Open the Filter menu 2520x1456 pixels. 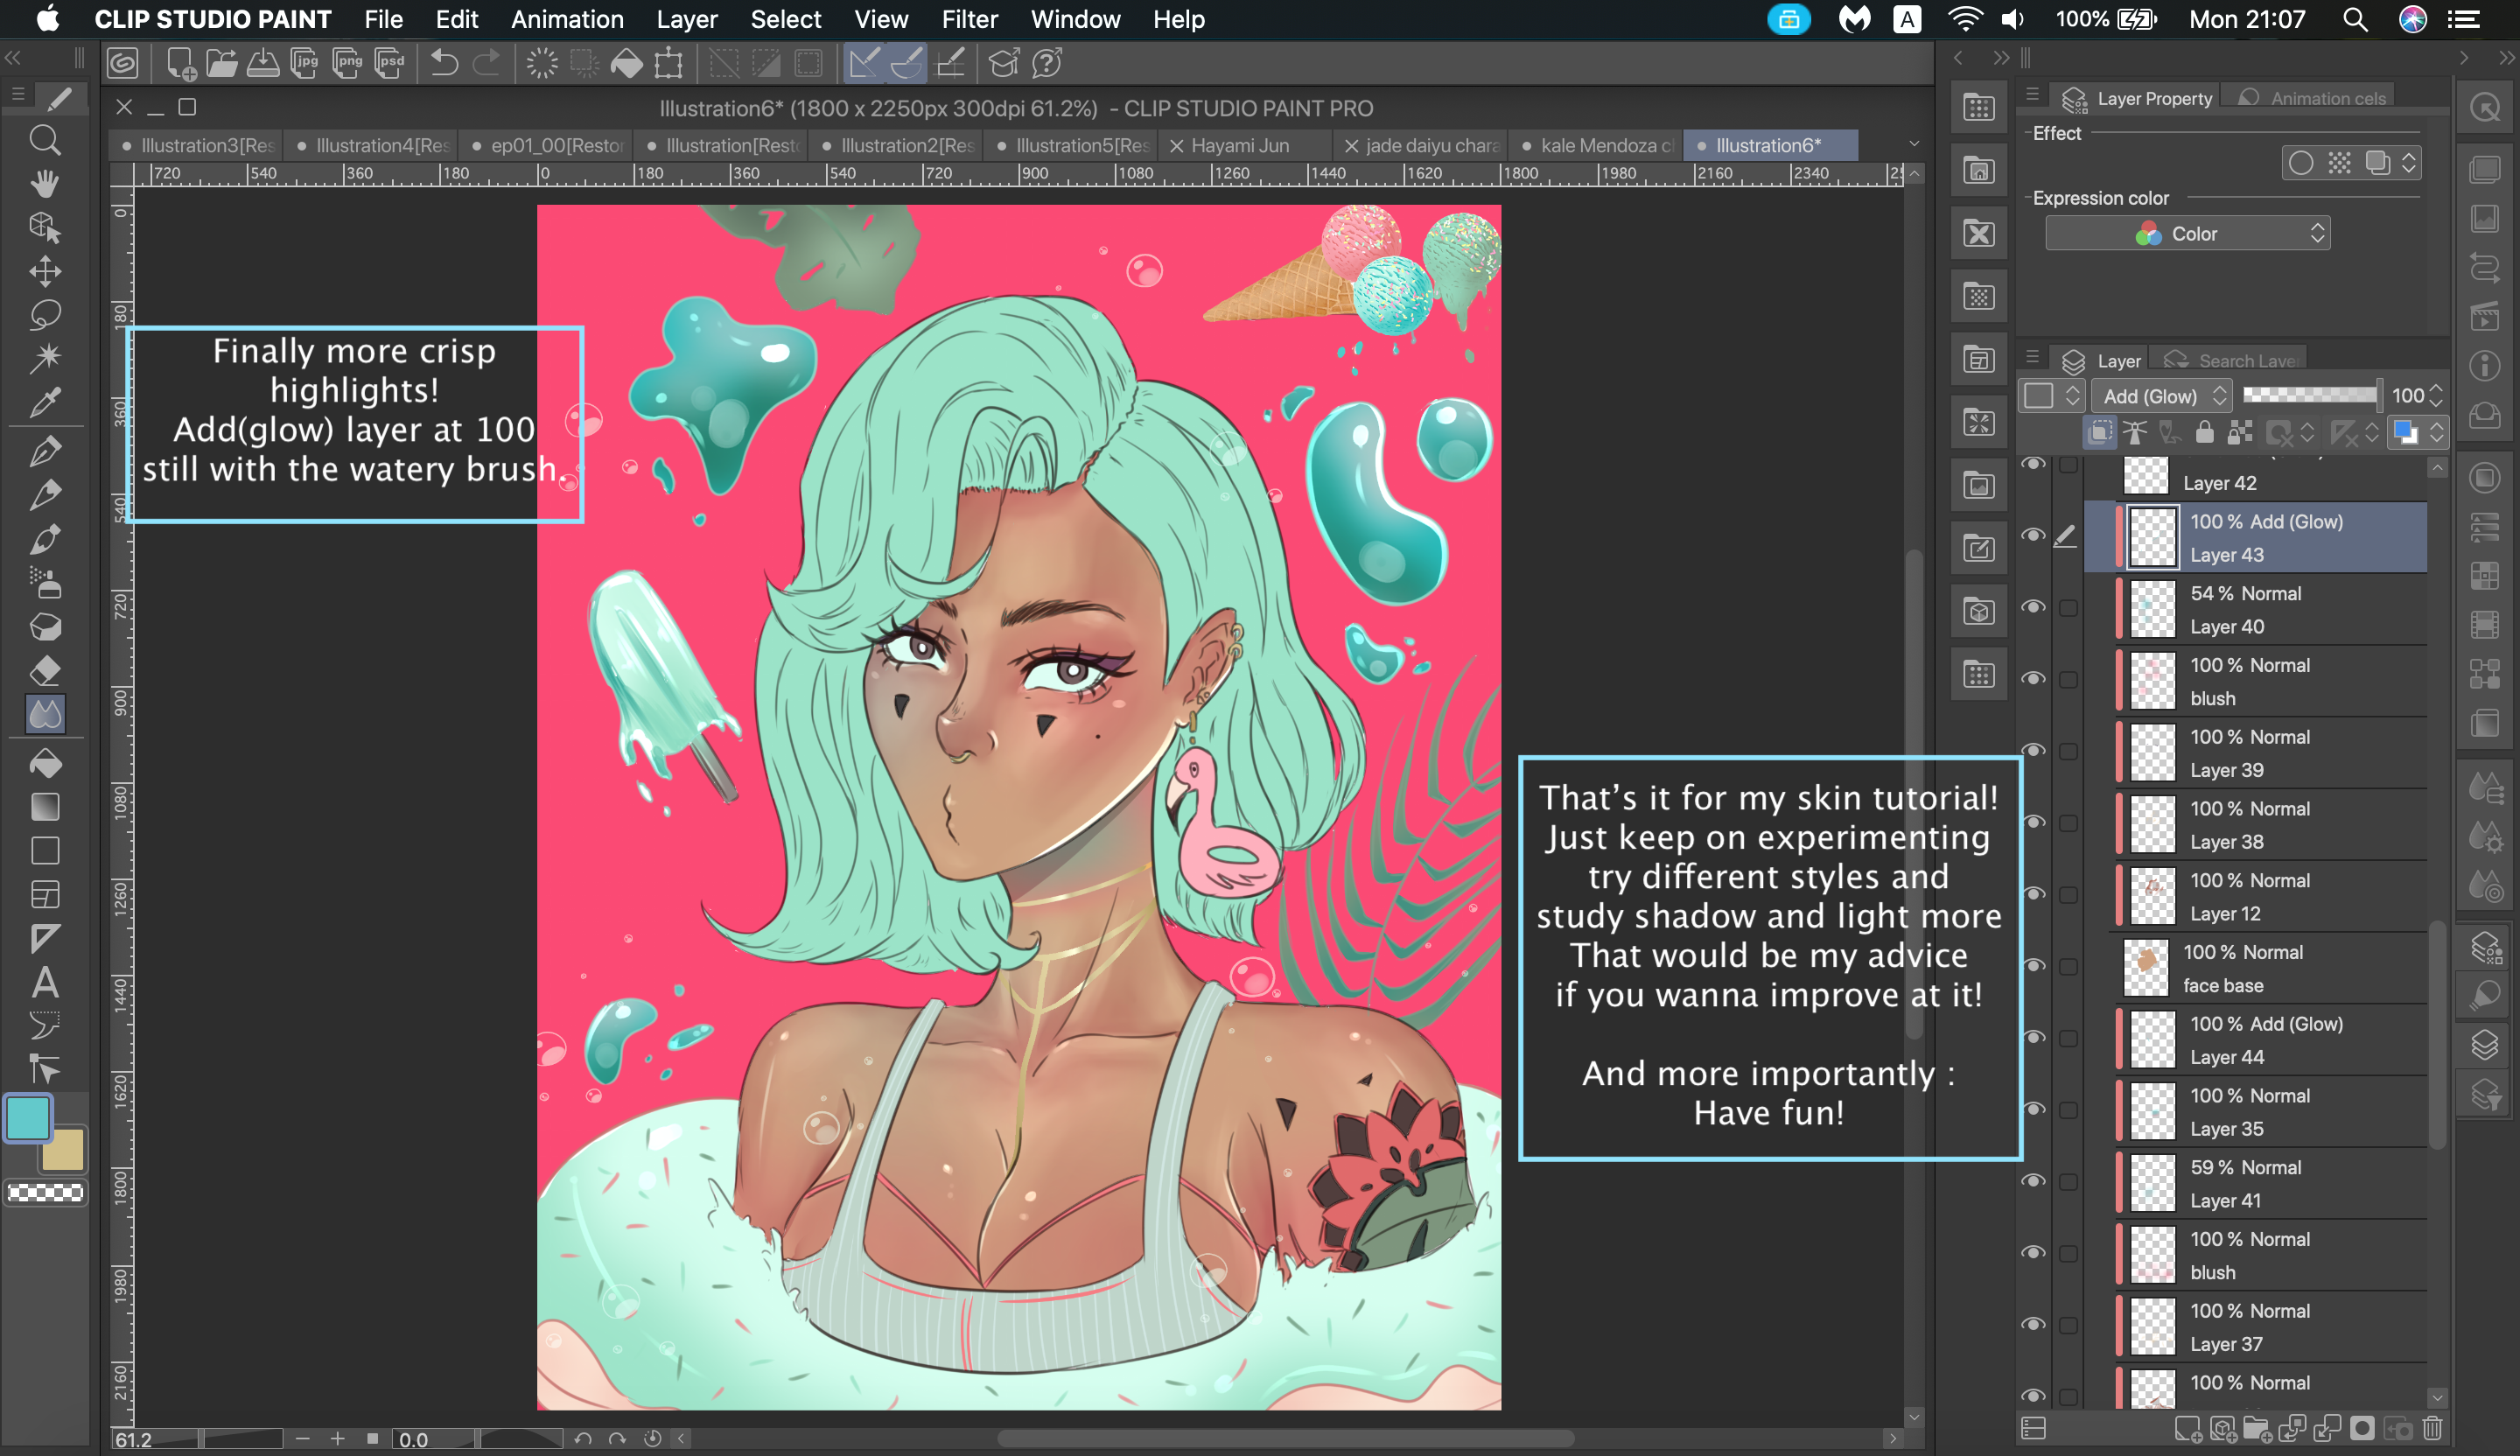pos(969,19)
